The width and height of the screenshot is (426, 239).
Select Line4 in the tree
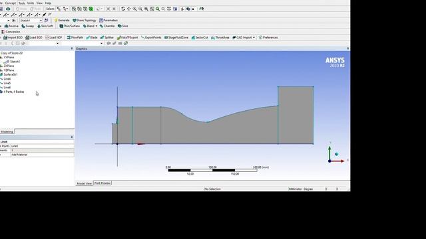point(7,79)
